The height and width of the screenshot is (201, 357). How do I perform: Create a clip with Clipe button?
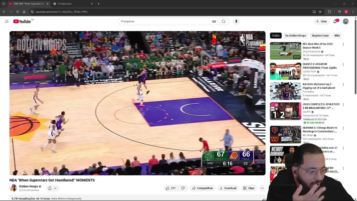pyautogui.click(x=249, y=188)
